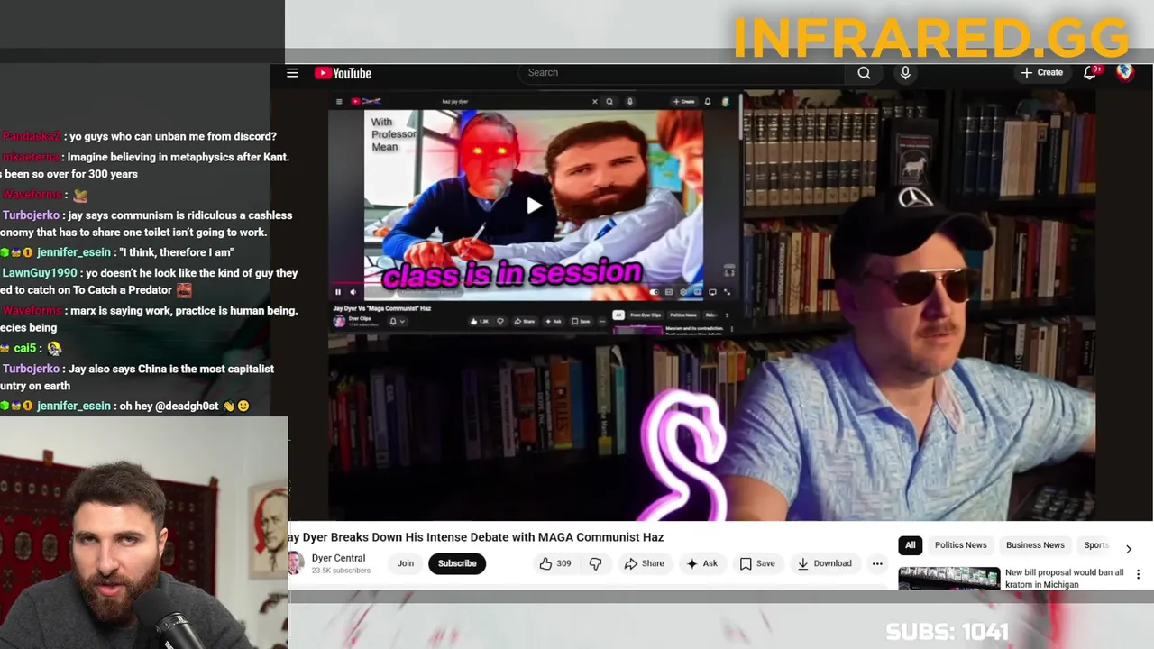Open the Create dropdown button
This screenshot has height=649, width=1154.
1042,72
